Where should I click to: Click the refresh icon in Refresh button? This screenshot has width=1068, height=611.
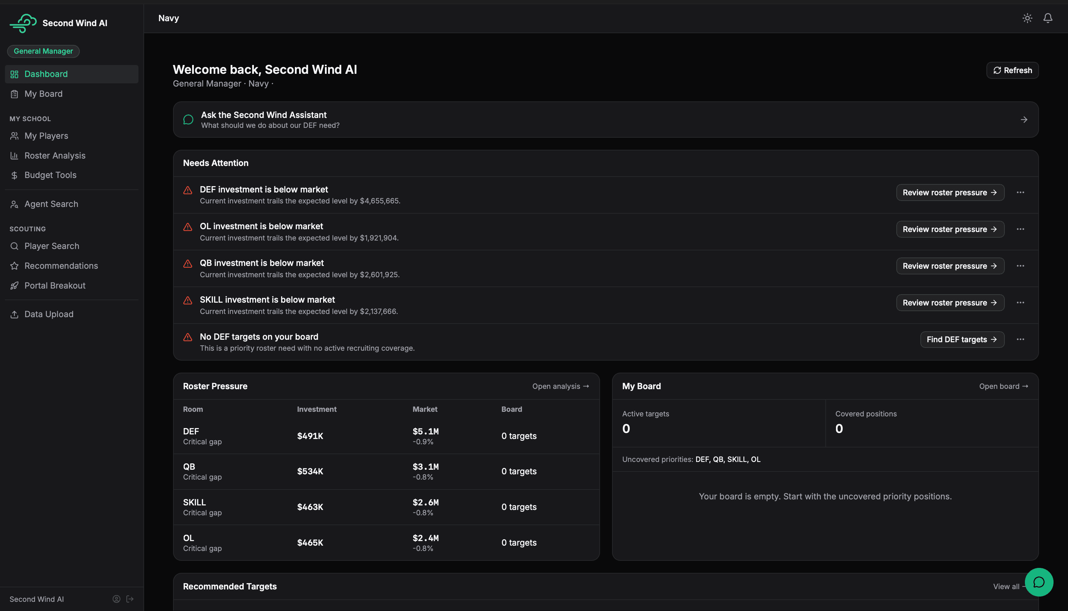(x=997, y=71)
